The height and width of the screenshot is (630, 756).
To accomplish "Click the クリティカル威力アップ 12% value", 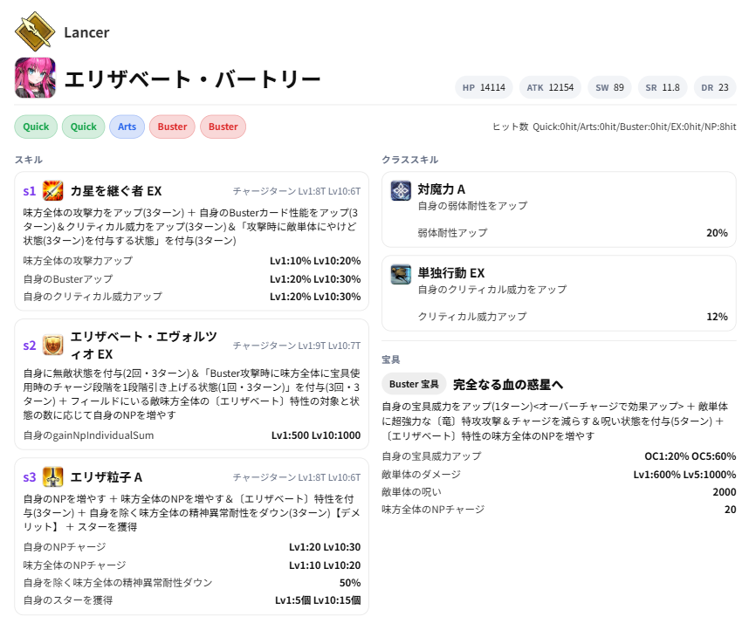I will coord(717,317).
